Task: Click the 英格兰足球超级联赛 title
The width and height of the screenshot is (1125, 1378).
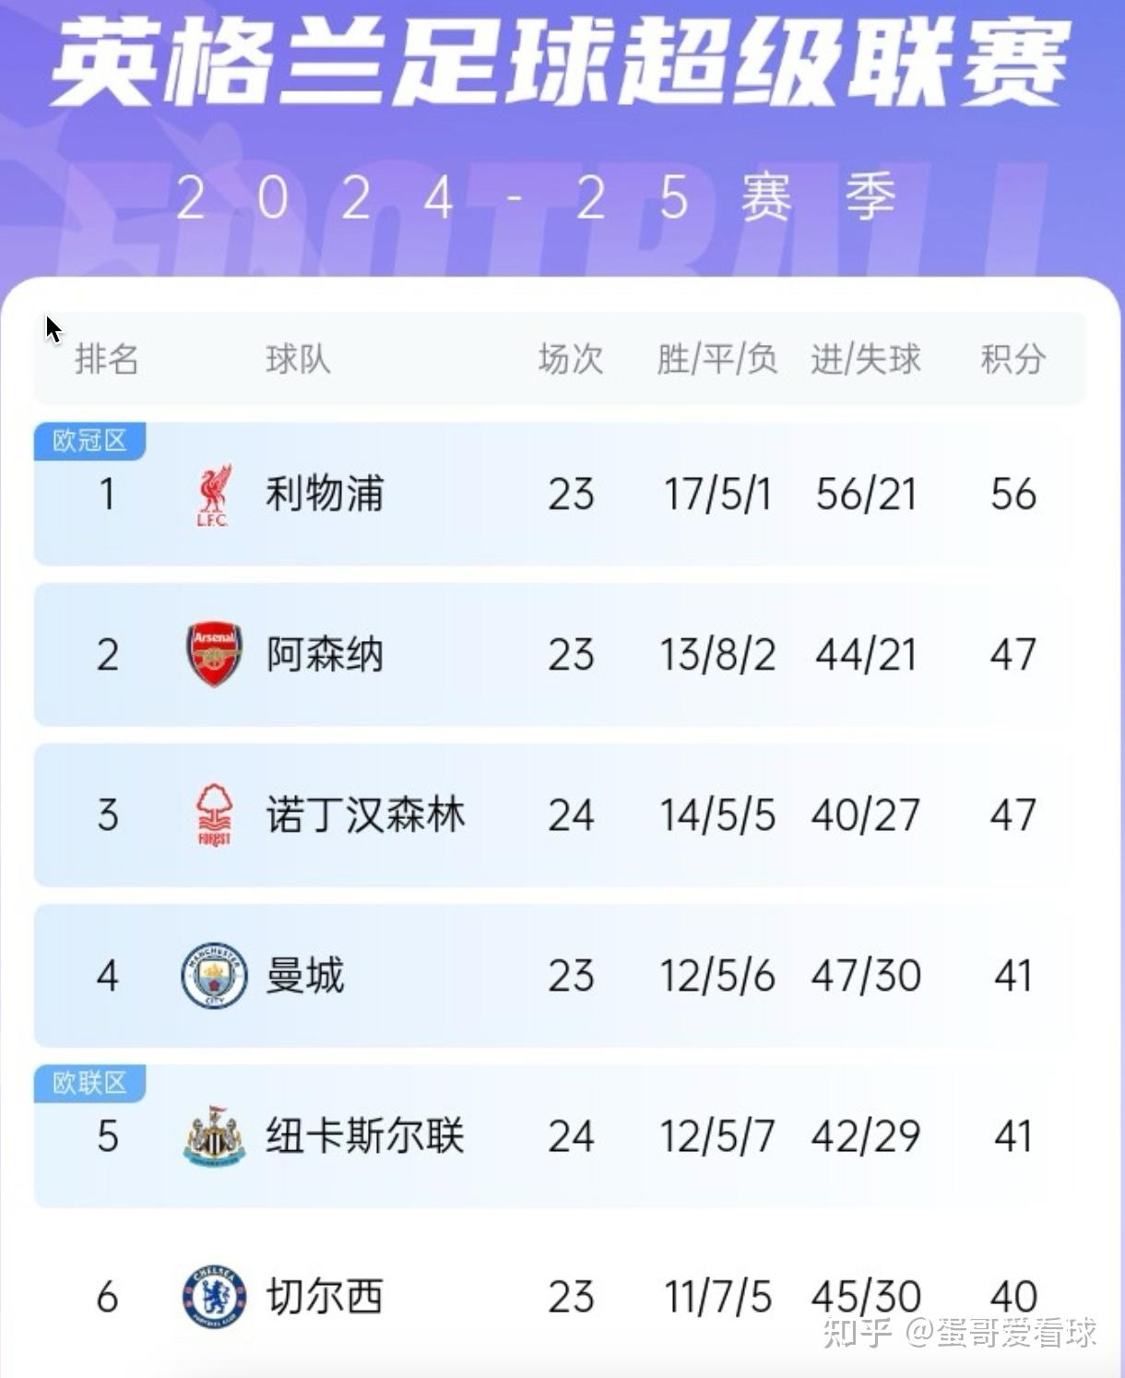Action: tap(561, 65)
